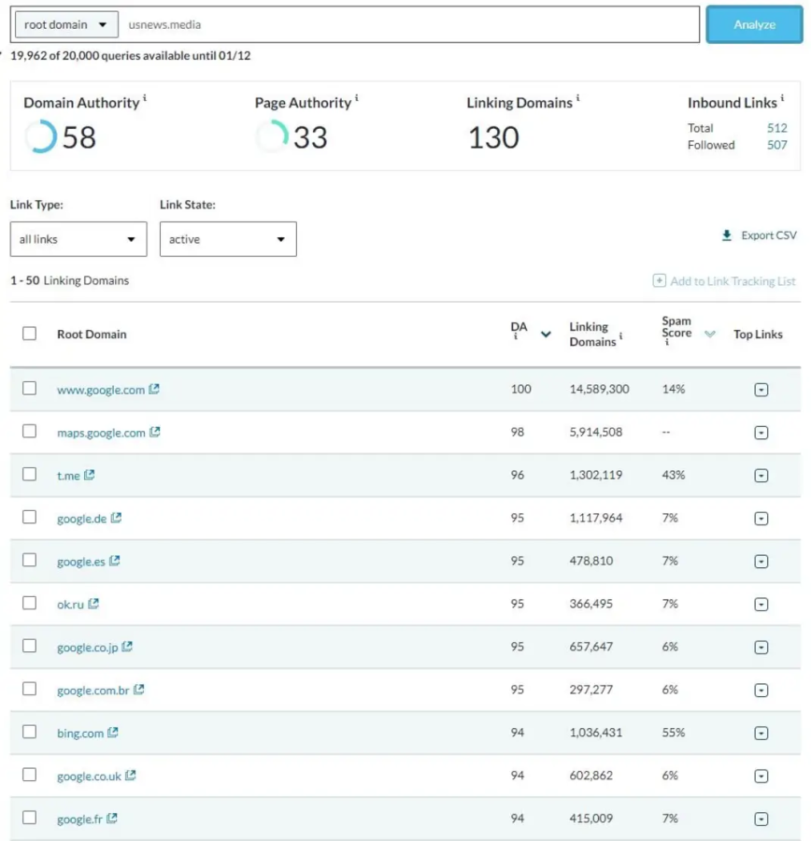Expand Top Links for ok.ru row

click(761, 605)
